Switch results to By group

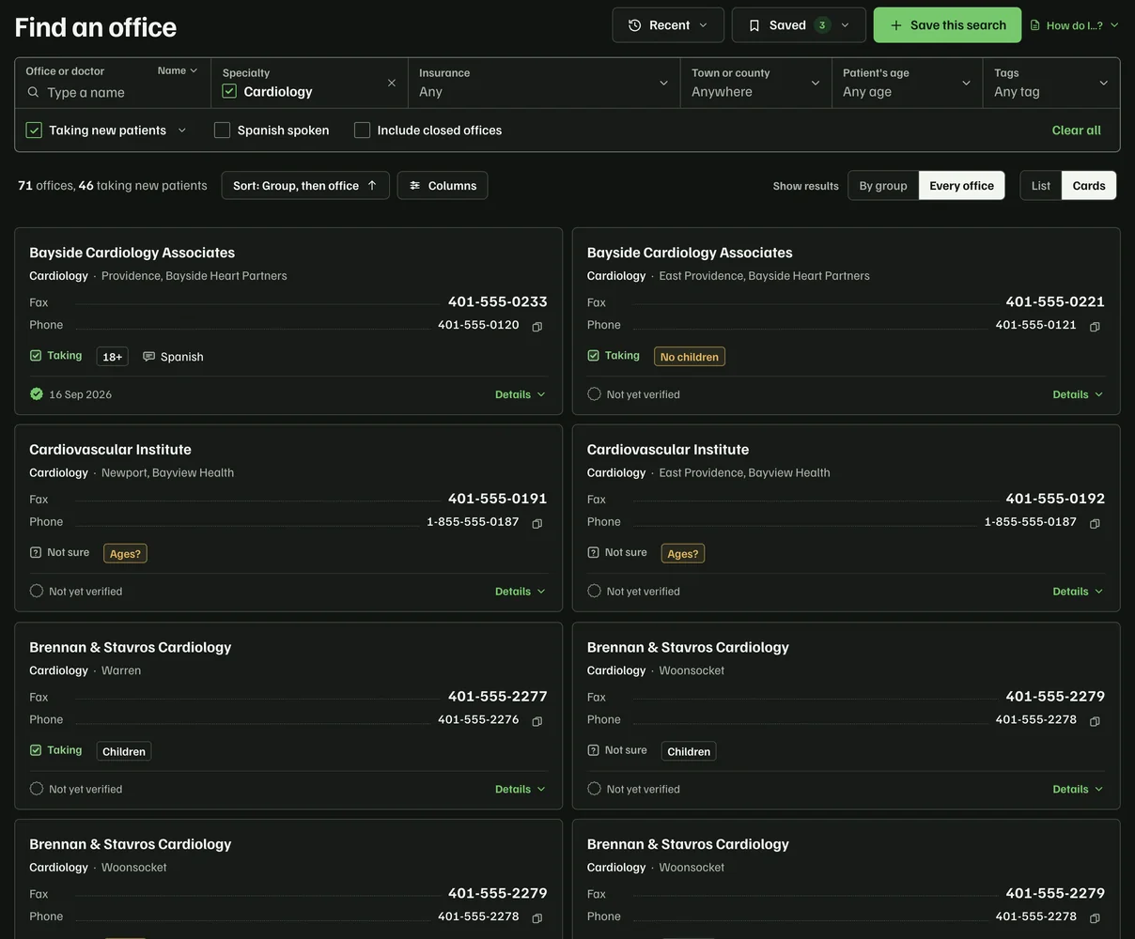point(883,186)
